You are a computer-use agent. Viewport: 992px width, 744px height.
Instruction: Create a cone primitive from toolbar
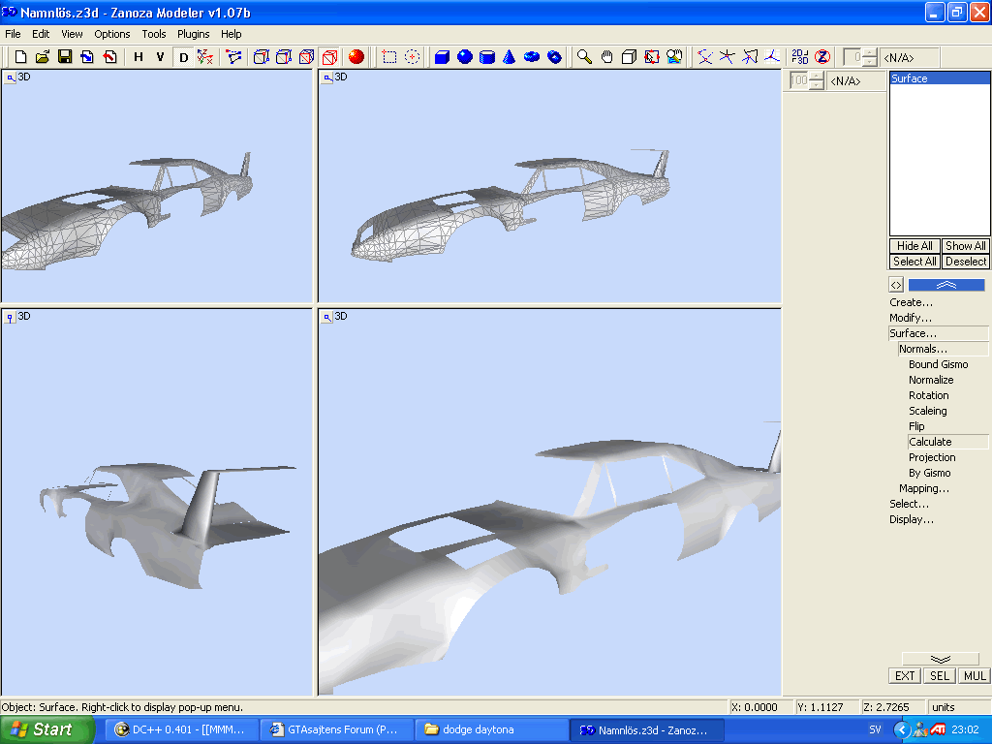pos(509,57)
